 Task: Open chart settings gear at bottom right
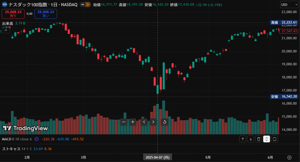[x=289, y=157]
